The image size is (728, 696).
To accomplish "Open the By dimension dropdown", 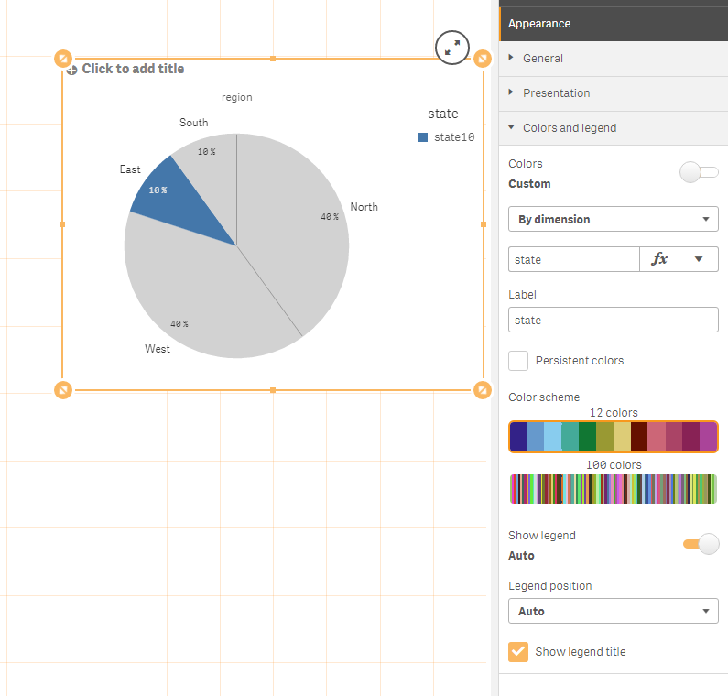I will click(613, 220).
